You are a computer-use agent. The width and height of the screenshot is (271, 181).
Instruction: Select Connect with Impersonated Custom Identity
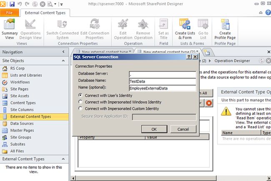[x=80, y=108]
